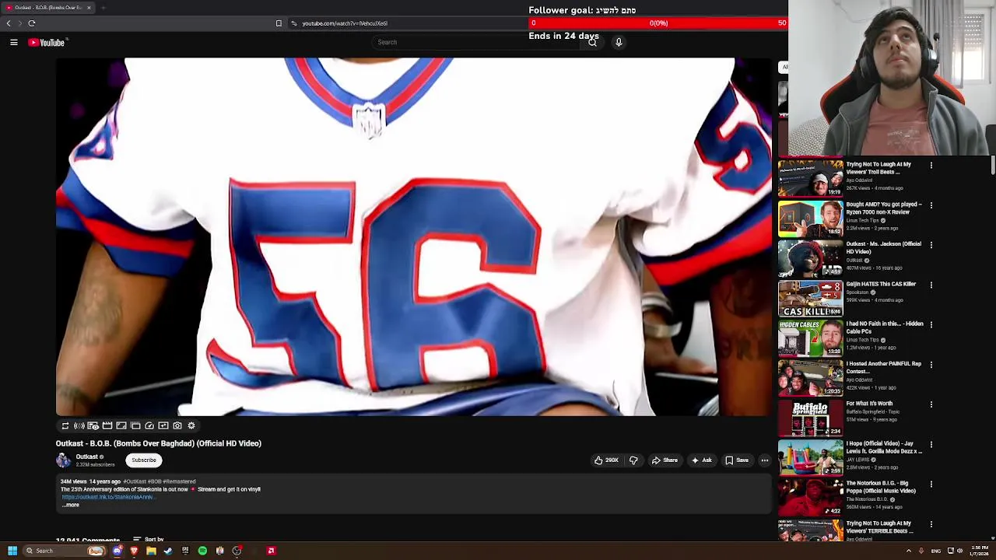Dislike the video with thumbs down
Screen dimensions: 996x560
pos(633,460)
